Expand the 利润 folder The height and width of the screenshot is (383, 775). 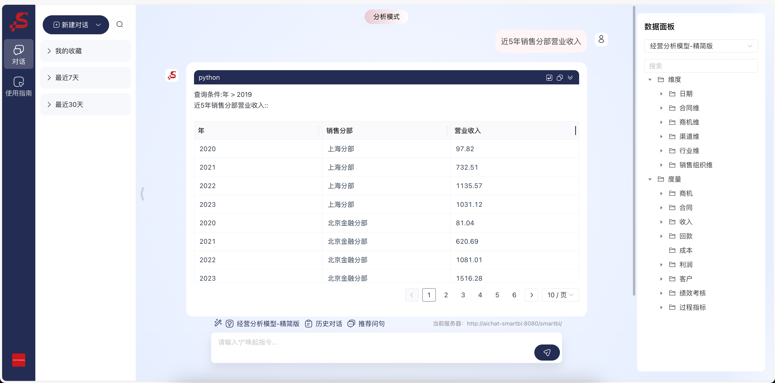tap(661, 265)
